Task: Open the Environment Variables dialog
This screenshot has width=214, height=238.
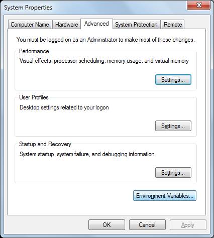Action: [165, 196]
